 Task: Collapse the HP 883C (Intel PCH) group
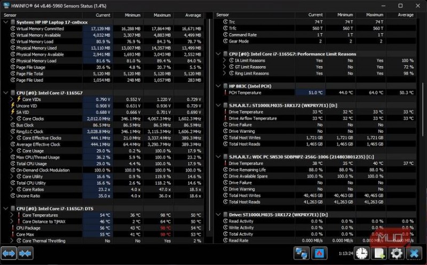click(x=218, y=86)
